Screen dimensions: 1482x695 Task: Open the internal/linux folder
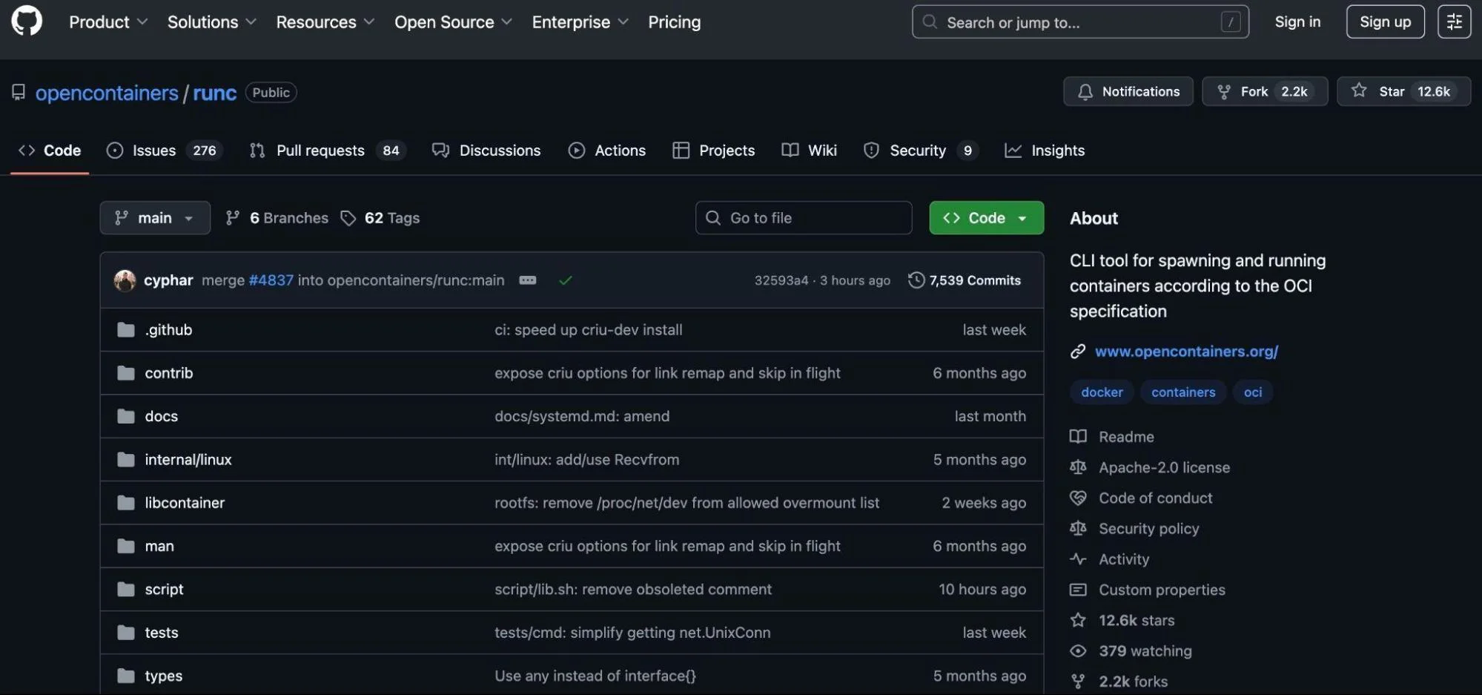(x=188, y=460)
